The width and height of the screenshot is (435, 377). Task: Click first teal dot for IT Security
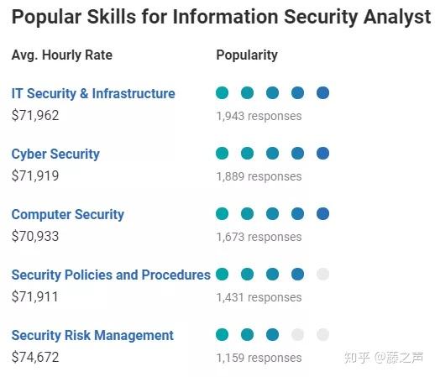tap(223, 93)
